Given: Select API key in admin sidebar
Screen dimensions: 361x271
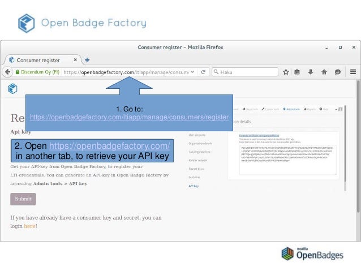Looking at the screenshot, I should 194,186.
